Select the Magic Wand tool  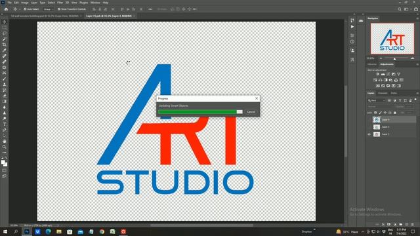click(x=5, y=39)
